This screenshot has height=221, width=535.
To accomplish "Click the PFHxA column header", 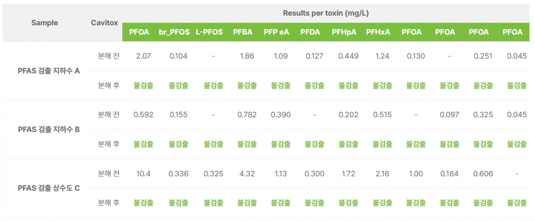I will [378, 32].
